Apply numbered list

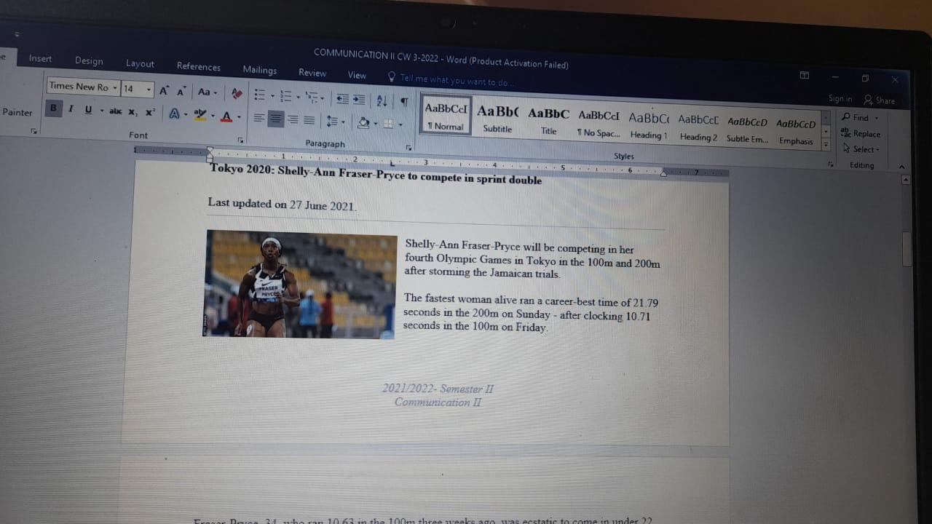click(285, 96)
